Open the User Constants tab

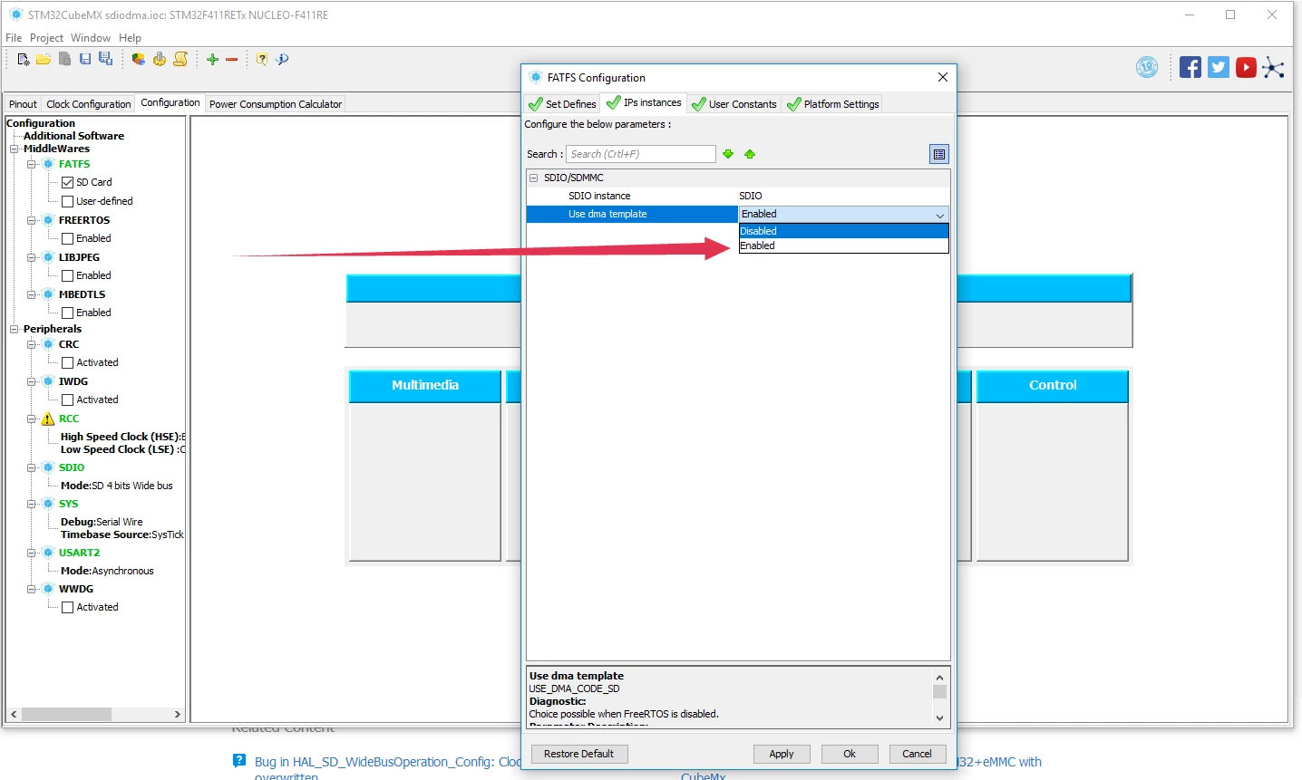(x=734, y=104)
